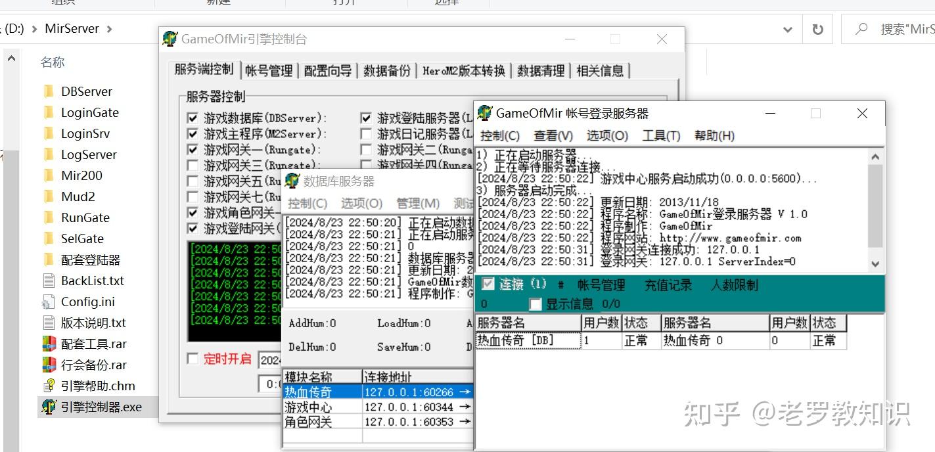
Task: Expand the breadcrumb chevron after MirServer
Action: [x=110, y=28]
